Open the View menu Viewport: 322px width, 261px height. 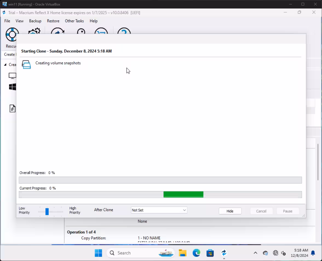(x=19, y=21)
